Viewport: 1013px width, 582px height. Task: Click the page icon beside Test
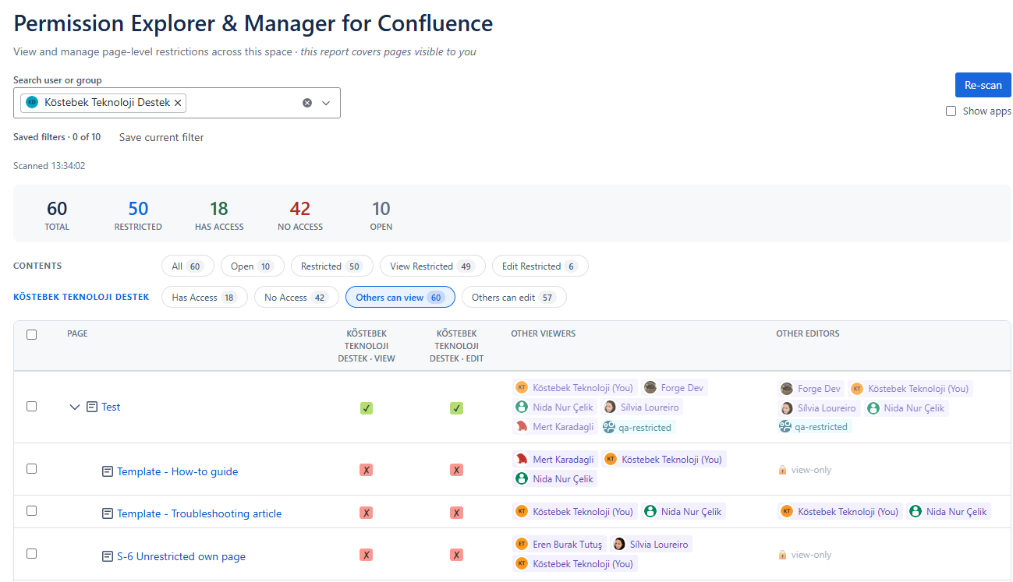click(x=92, y=407)
